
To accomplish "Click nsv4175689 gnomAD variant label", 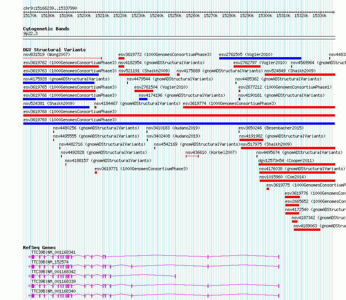I will pos(220,71).
